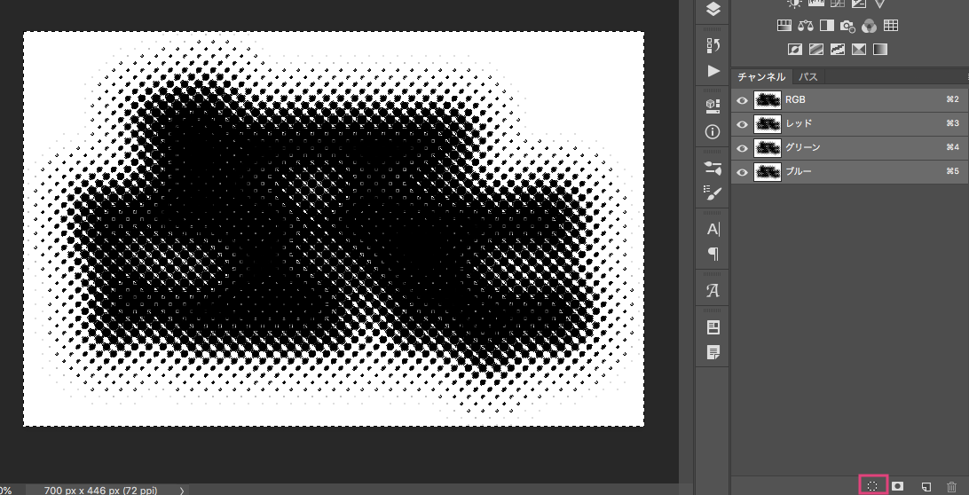Select the ブルー channel thumbnail
Viewport: 969px width, 495px height.
[x=768, y=172]
